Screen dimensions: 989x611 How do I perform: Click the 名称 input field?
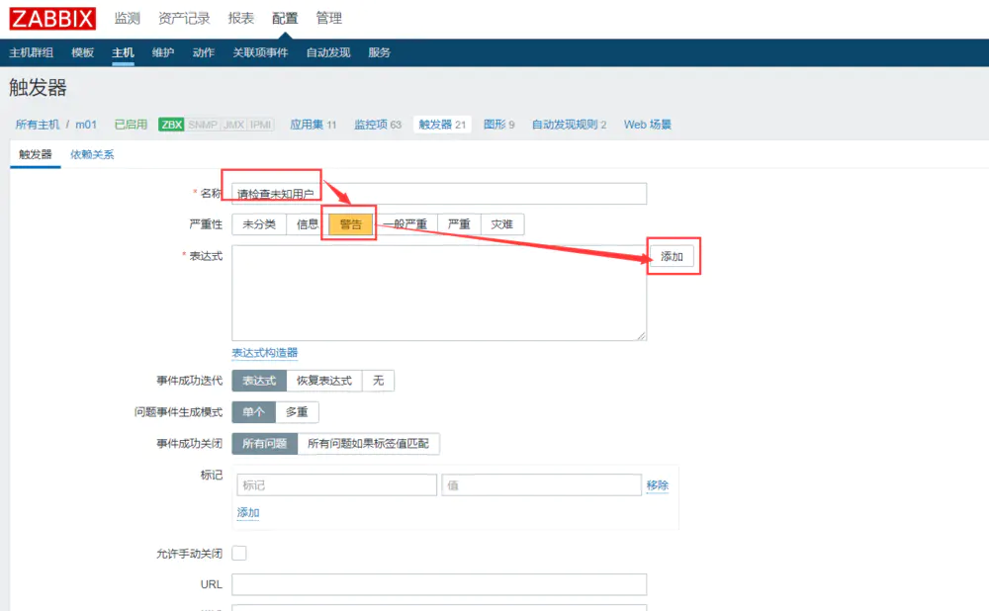point(439,194)
